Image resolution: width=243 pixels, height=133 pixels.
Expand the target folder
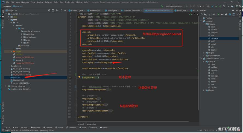tap(11, 51)
